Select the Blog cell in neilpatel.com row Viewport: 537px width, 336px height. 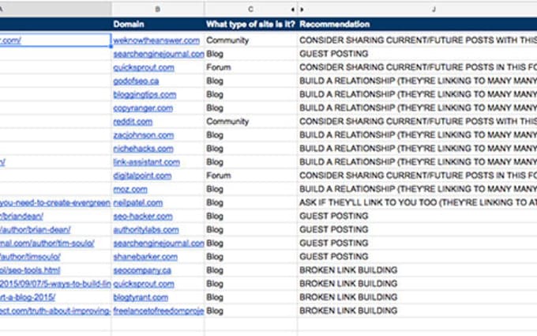click(x=250, y=202)
